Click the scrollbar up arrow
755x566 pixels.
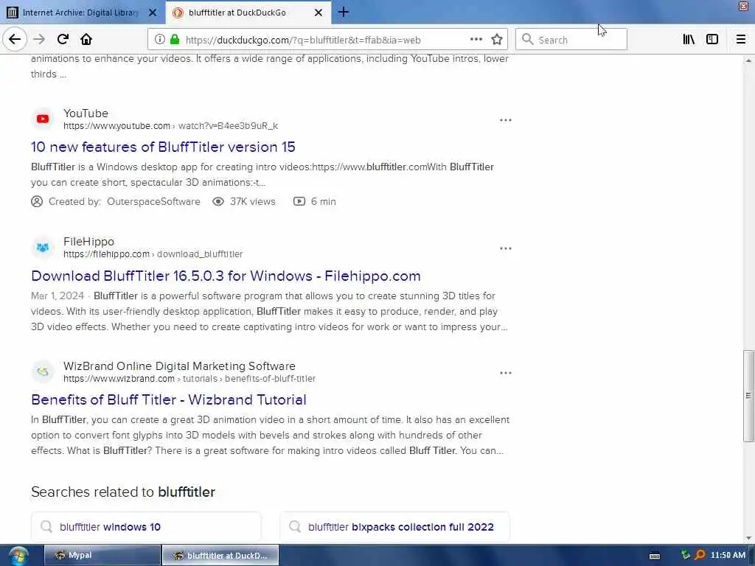(748, 60)
